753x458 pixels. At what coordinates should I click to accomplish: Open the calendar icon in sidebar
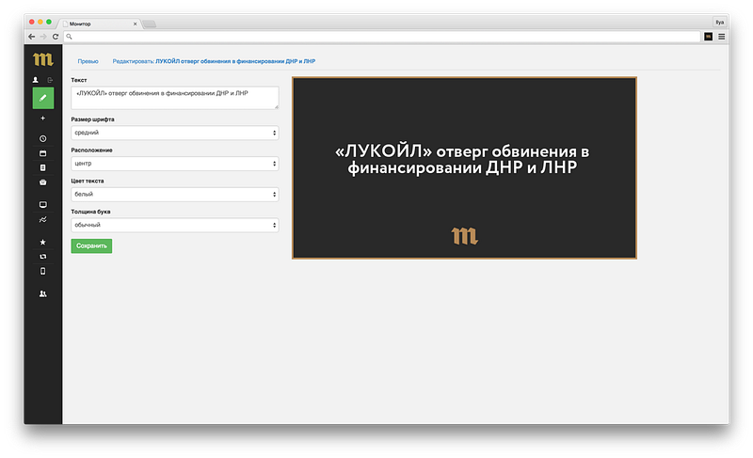(x=42, y=153)
